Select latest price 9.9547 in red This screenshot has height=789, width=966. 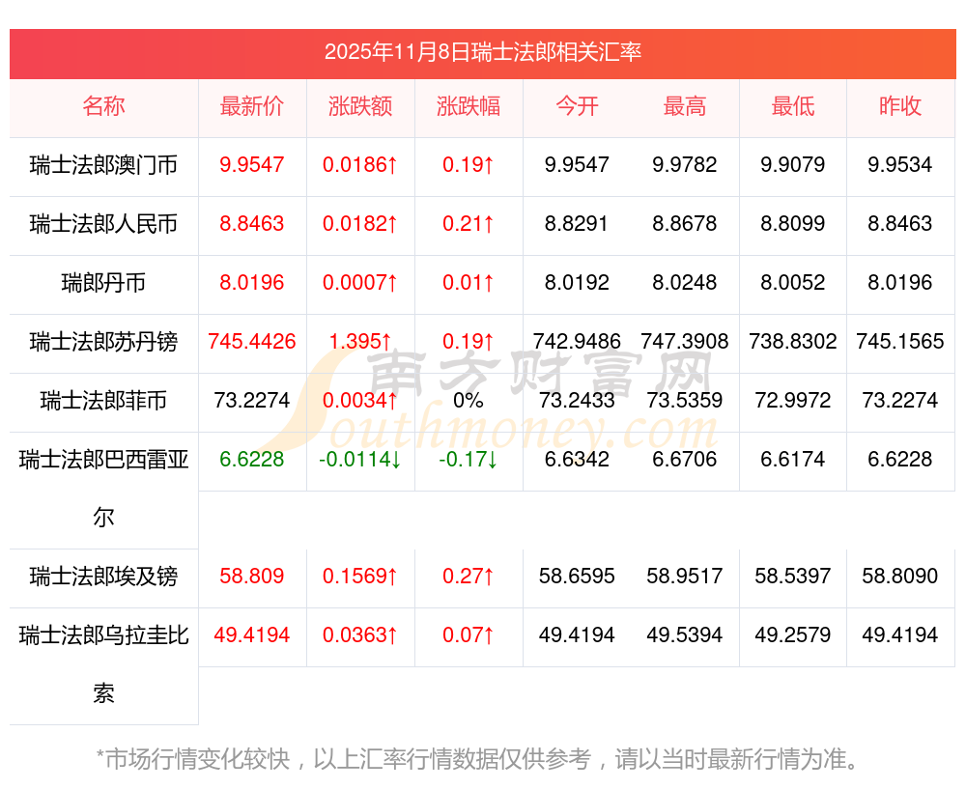pos(252,164)
